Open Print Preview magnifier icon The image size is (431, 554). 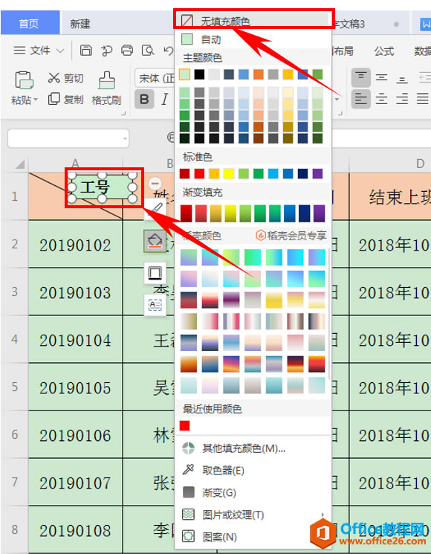coord(148,51)
